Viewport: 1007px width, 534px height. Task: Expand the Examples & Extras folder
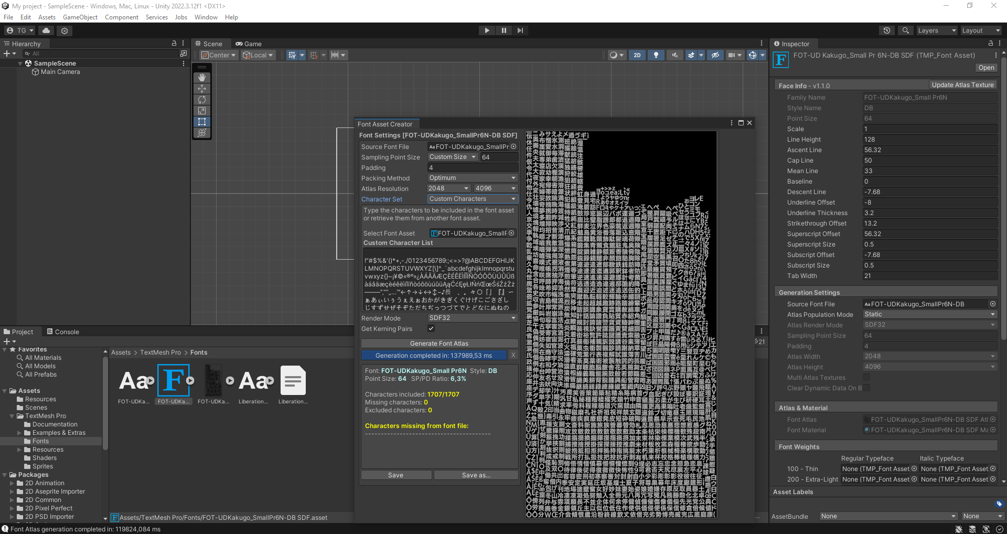19,433
